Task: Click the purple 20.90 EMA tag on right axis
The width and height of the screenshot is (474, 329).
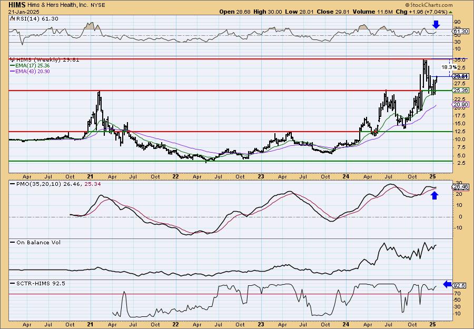Action: pyautogui.click(x=461, y=105)
